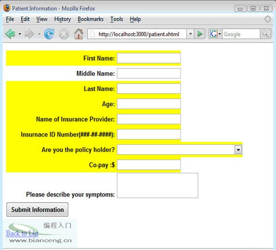Open the Forward button history dropdown arrow
Screen dimensions: 276x250
[x=39, y=34]
